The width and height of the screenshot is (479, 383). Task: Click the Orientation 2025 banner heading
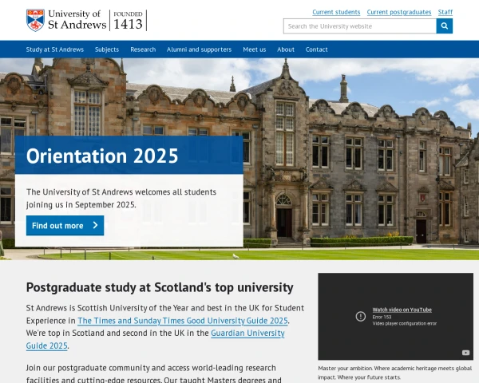click(102, 156)
